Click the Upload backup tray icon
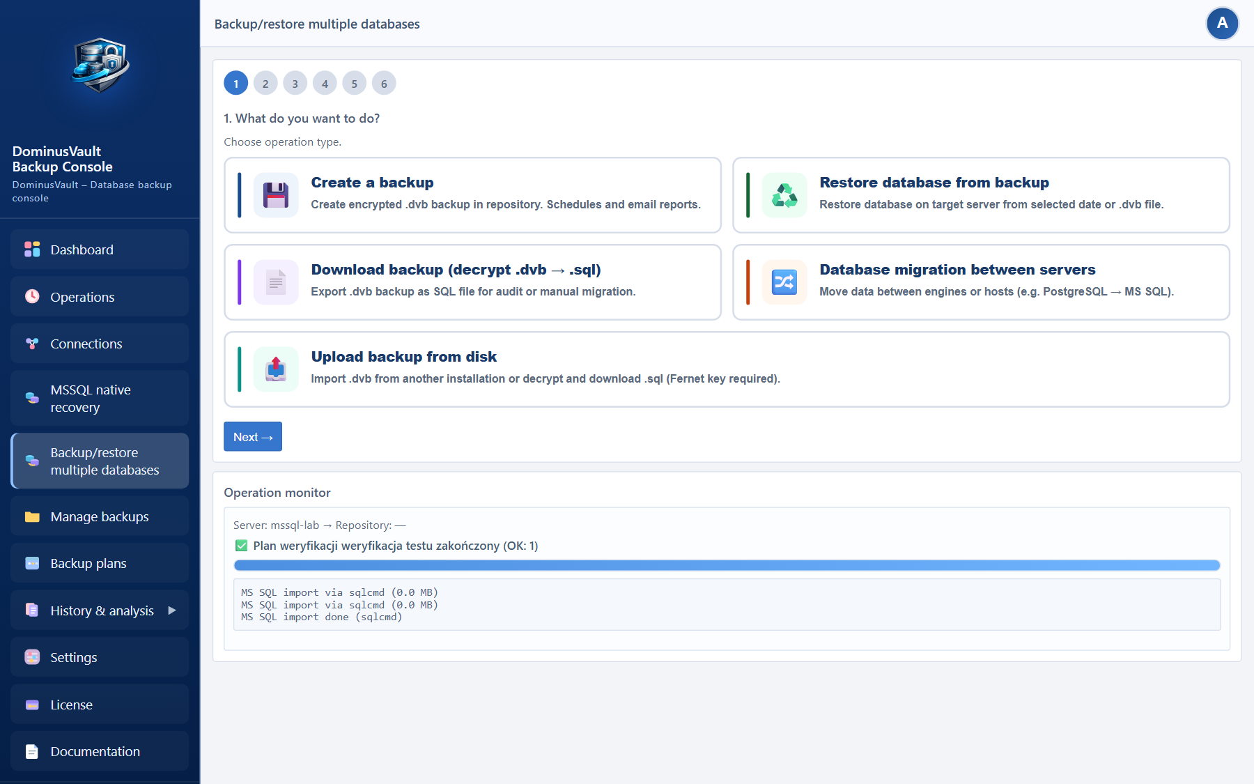 (x=276, y=369)
